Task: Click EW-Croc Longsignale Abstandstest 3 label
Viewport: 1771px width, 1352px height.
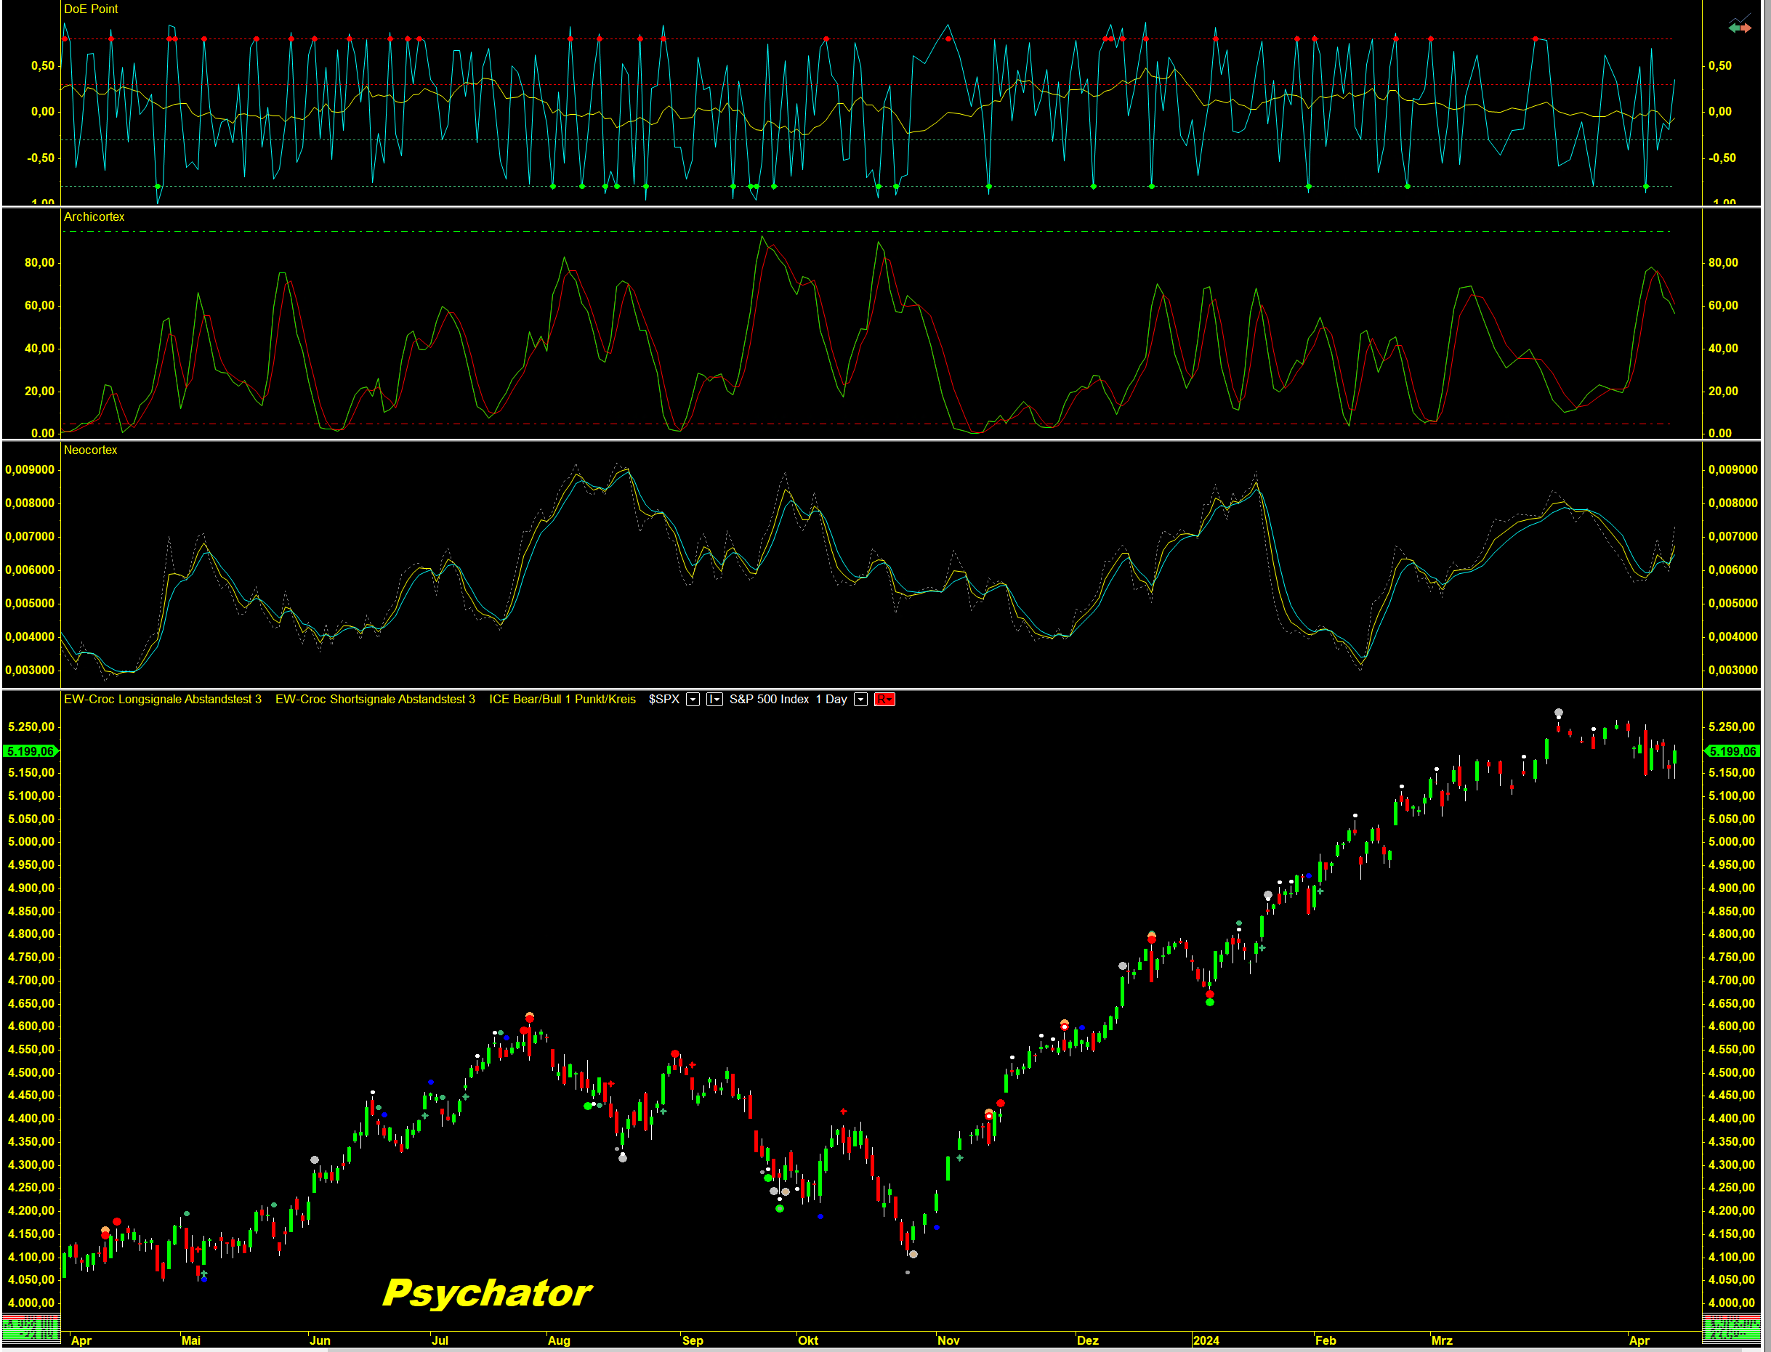Action: pos(163,700)
